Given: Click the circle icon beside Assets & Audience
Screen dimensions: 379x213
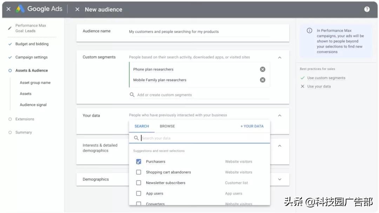Looking at the screenshot, I should tap(10, 70).
